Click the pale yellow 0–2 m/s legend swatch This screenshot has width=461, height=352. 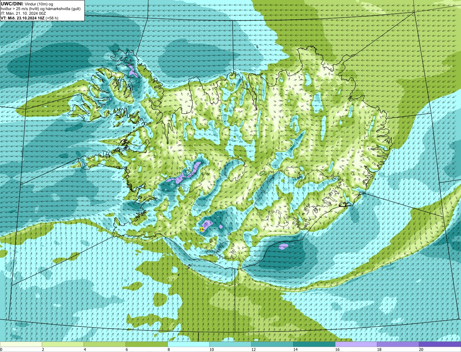[x=21, y=344]
